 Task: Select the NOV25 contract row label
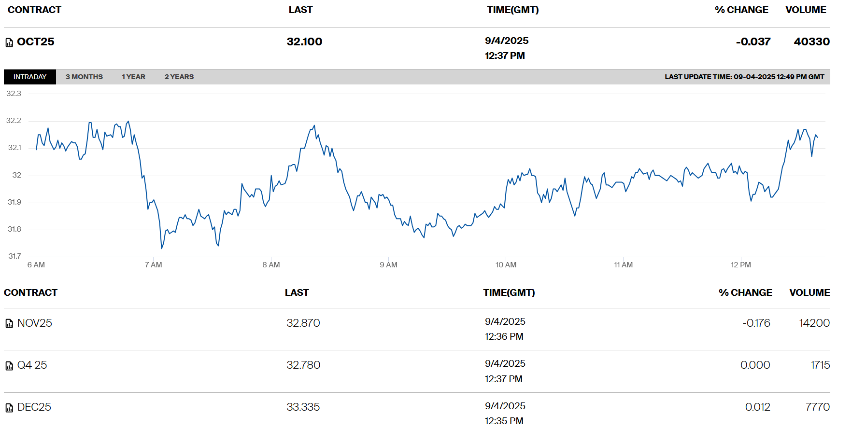(x=35, y=323)
